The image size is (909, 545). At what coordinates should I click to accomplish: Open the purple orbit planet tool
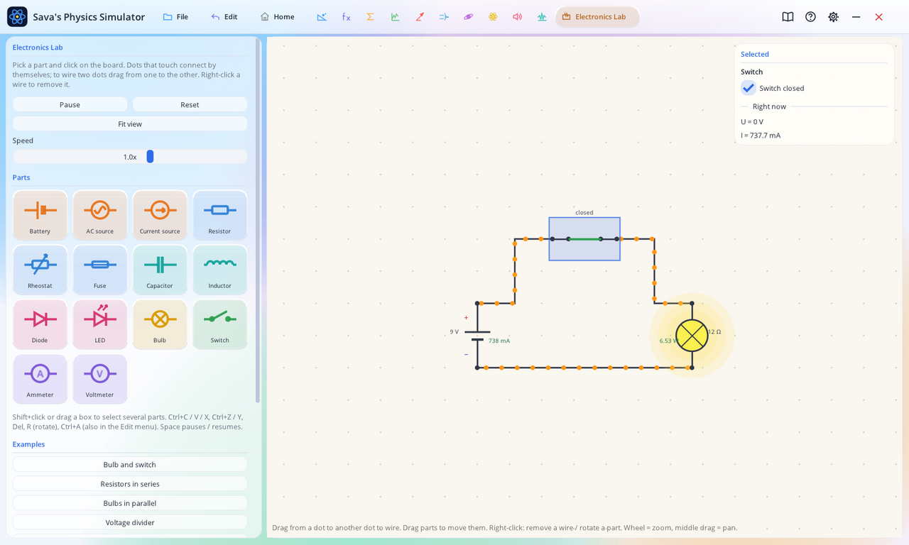(468, 17)
